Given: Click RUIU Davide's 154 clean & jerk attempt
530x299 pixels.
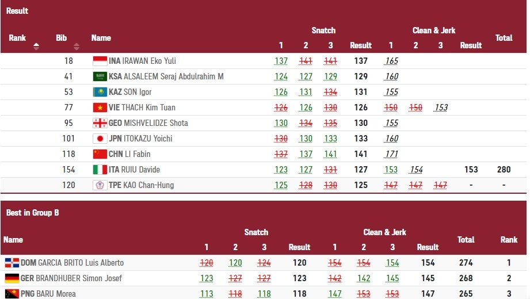Looking at the screenshot, I should click(416, 170).
